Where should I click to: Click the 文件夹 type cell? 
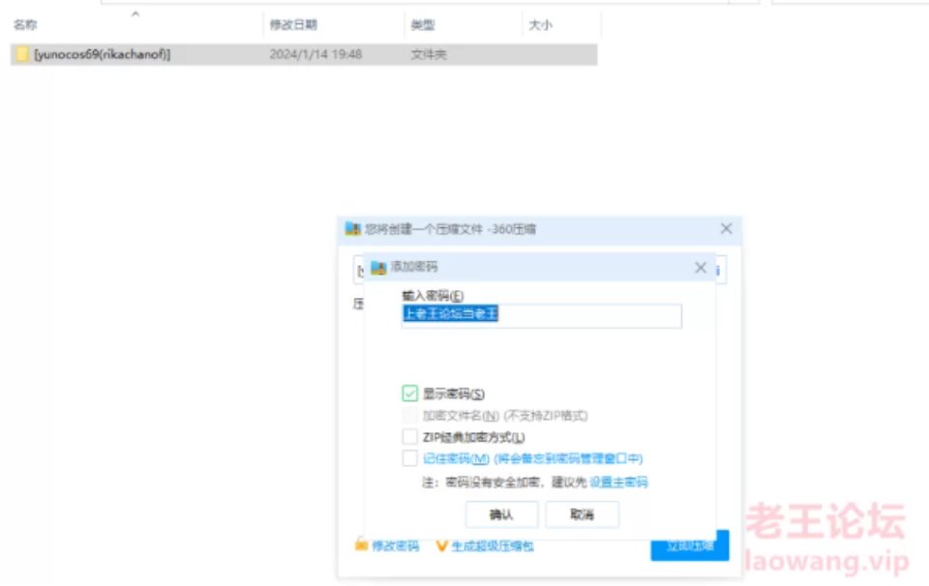pyautogui.click(x=429, y=54)
